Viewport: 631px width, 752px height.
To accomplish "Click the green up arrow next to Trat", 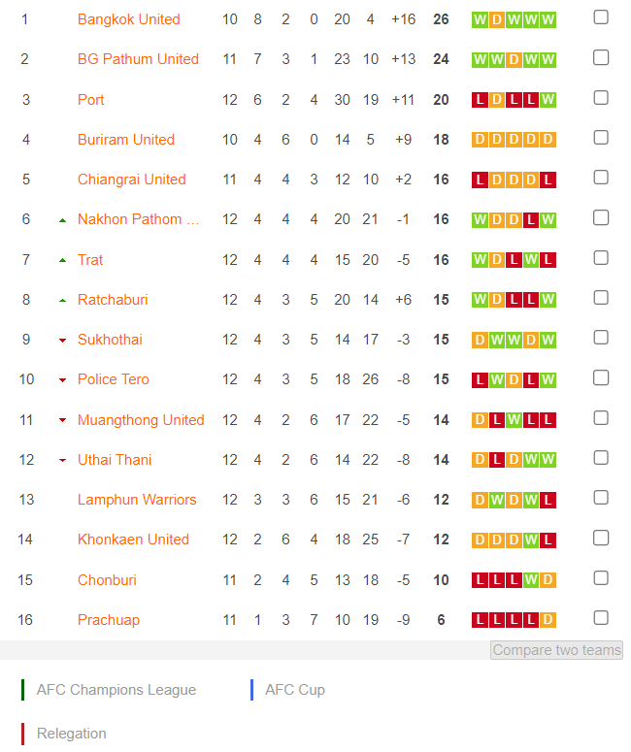I will click(62, 260).
